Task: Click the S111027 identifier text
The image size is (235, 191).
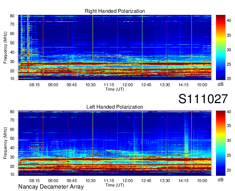Action: [203, 99]
